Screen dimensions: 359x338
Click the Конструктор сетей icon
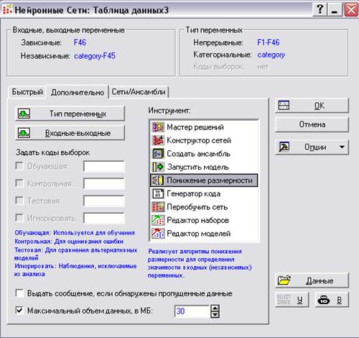(158, 140)
